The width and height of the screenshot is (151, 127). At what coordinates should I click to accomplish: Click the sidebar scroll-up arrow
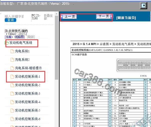pyautogui.click(x=56, y=14)
